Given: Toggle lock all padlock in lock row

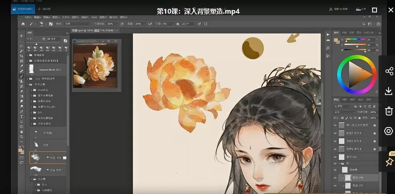Looking at the screenshot, I should click(x=359, y=118).
